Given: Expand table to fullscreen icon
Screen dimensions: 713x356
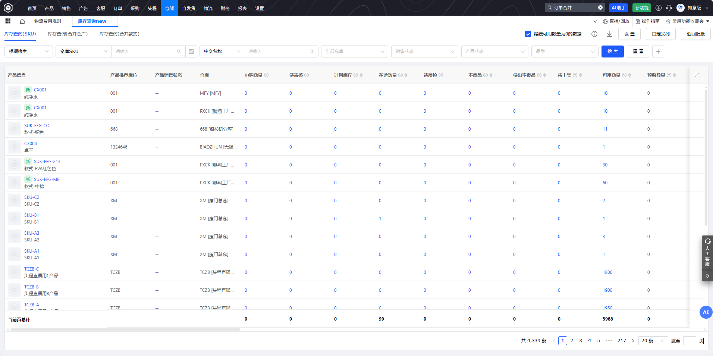Looking at the screenshot, I should (x=697, y=75).
